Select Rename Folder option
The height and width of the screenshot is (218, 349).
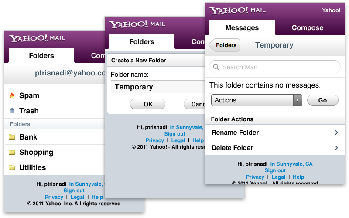pos(275,133)
